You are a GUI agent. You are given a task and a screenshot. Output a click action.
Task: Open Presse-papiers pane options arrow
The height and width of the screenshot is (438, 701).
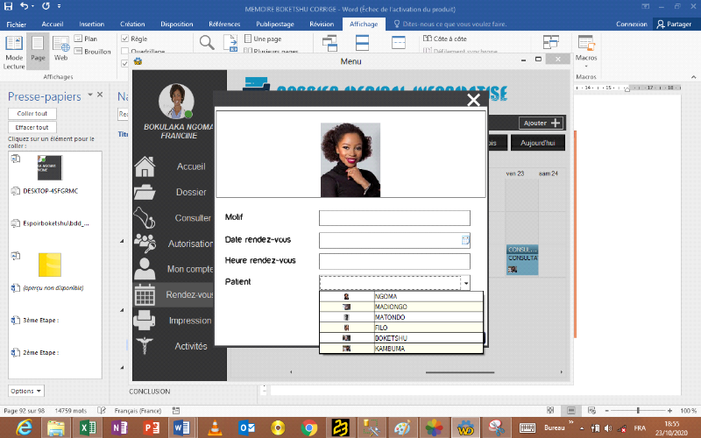[90, 95]
